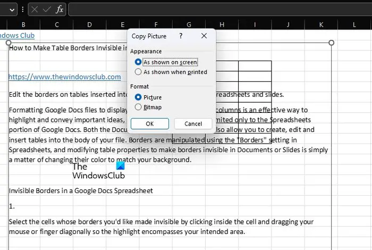372x250 pixels.
Task: Click the 'Select the cells whose borders' paragraph
Action: 161,227
